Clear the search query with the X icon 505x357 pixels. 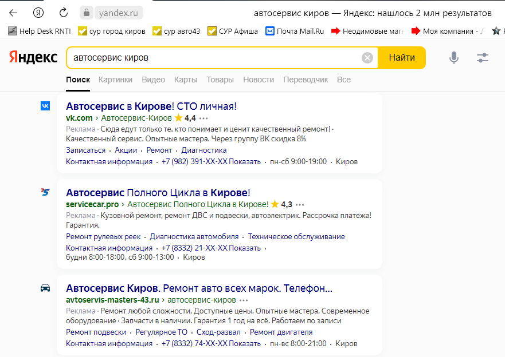367,58
